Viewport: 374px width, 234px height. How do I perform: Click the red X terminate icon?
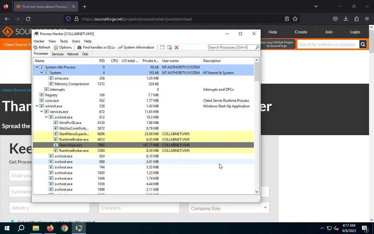[x=176, y=47]
